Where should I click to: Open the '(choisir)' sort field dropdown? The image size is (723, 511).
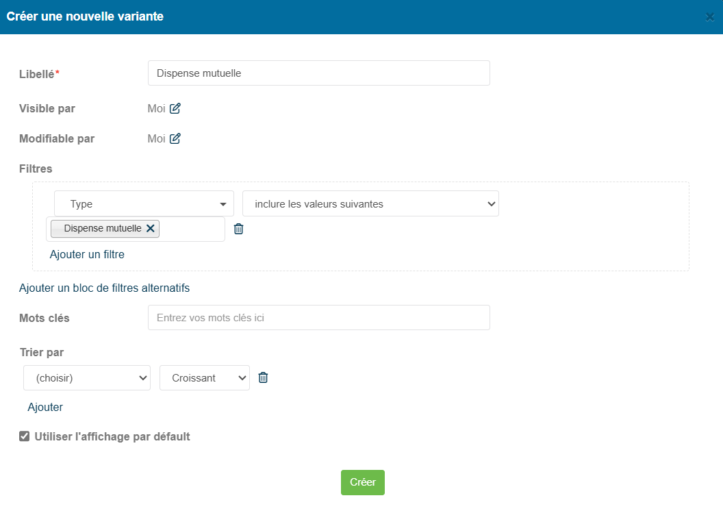[x=87, y=377]
